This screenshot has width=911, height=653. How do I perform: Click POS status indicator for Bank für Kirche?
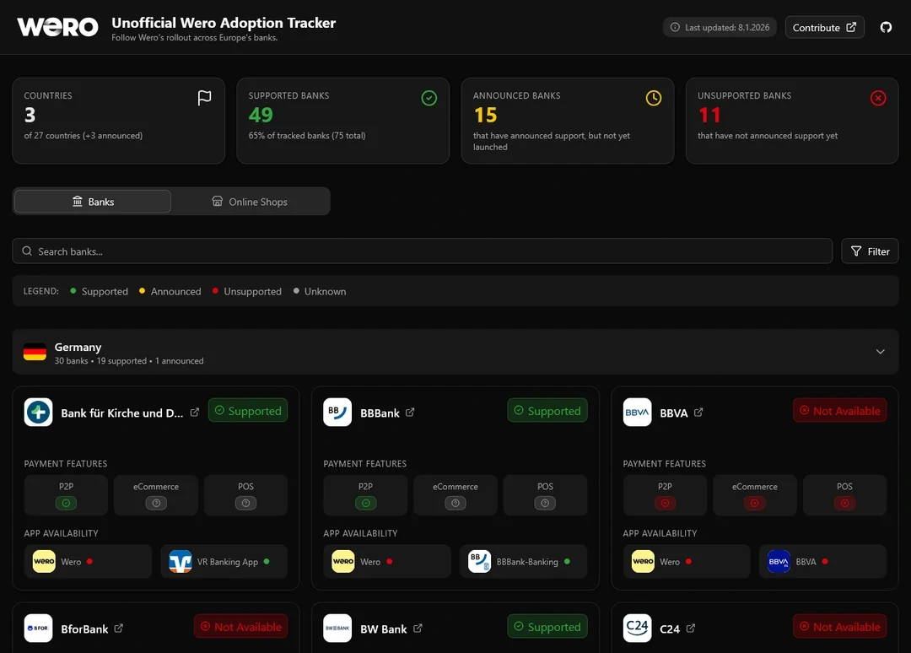pyautogui.click(x=245, y=503)
